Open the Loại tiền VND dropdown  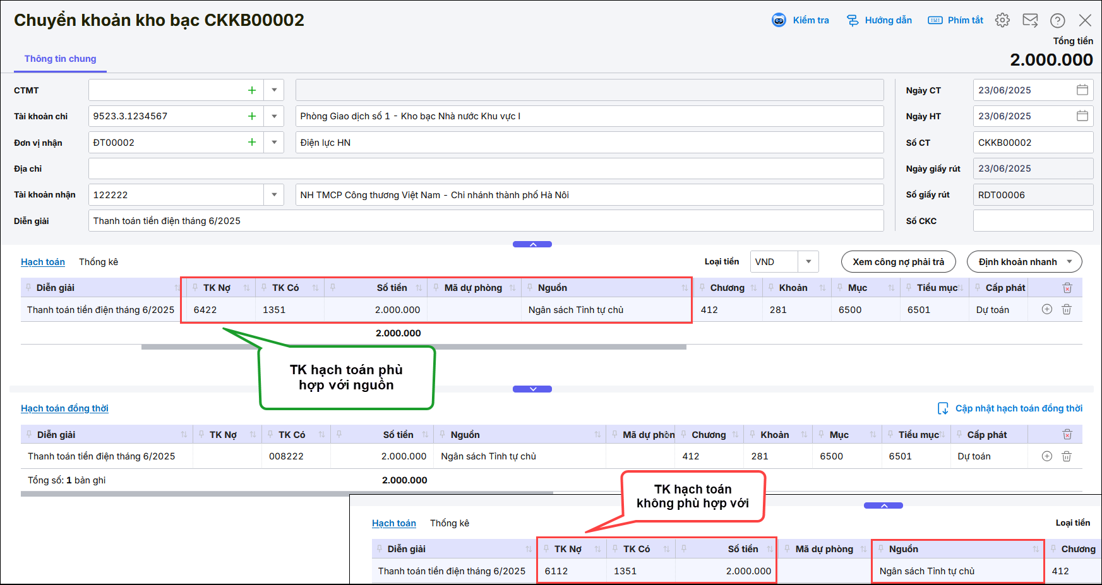pyautogui.click(x=808, y=262)
